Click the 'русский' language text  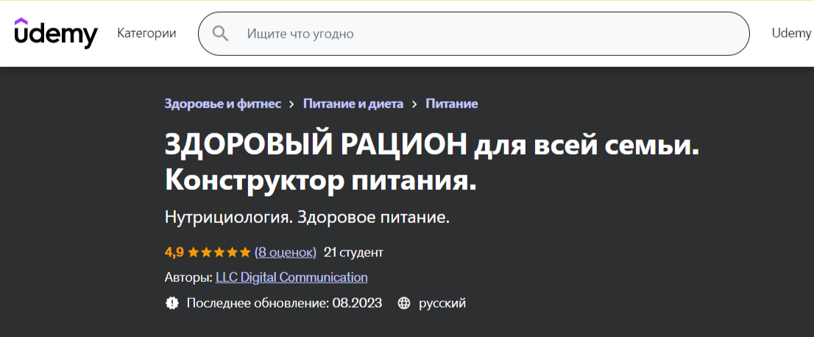pyautogui.click(x=442, y=303)
